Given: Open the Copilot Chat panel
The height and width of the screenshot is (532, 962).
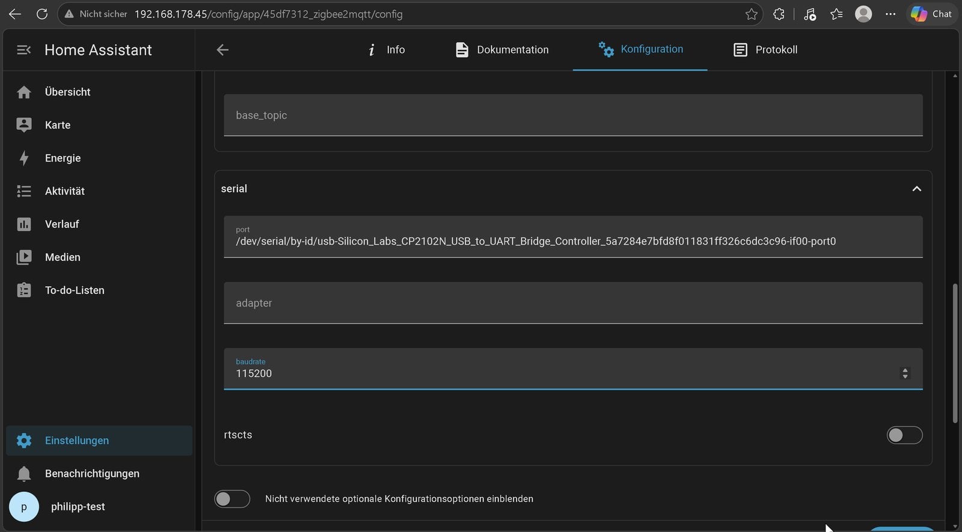Looking at the screenshot, I should pyautogui.click(x=931, y=14).
